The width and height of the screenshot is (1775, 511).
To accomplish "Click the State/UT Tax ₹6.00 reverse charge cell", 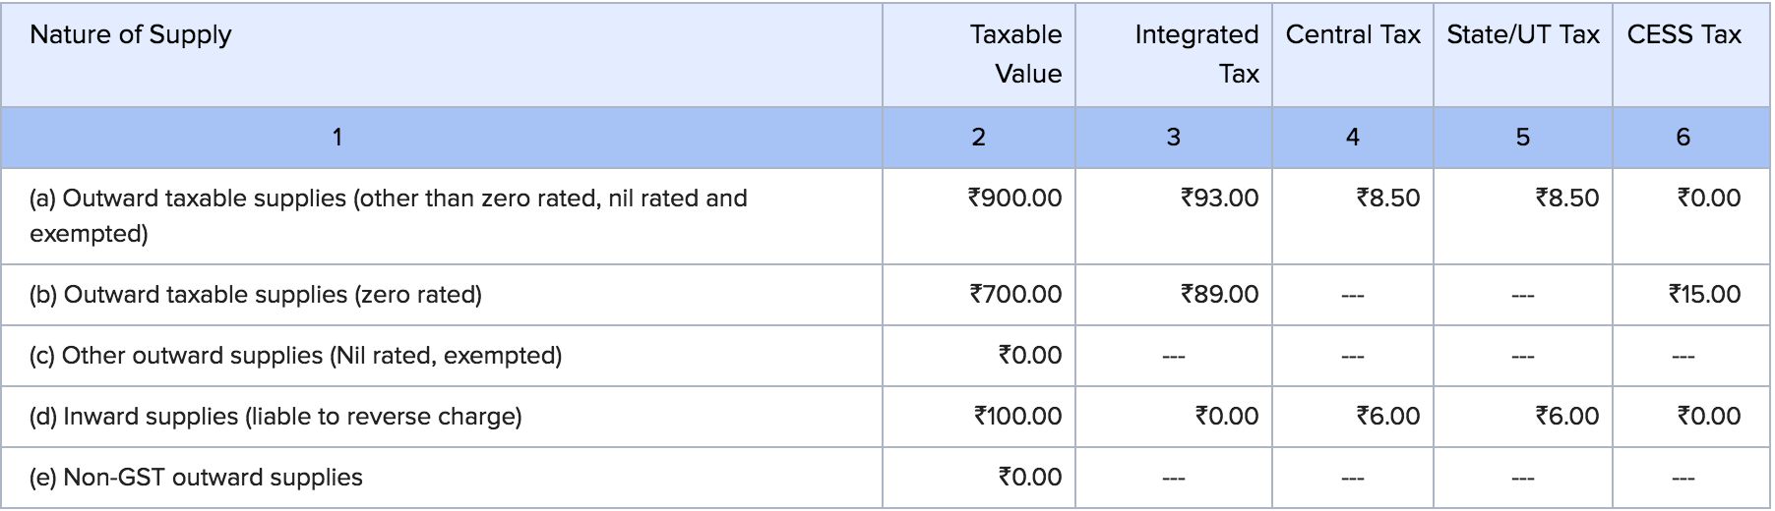I will [x=1566, y=417].
